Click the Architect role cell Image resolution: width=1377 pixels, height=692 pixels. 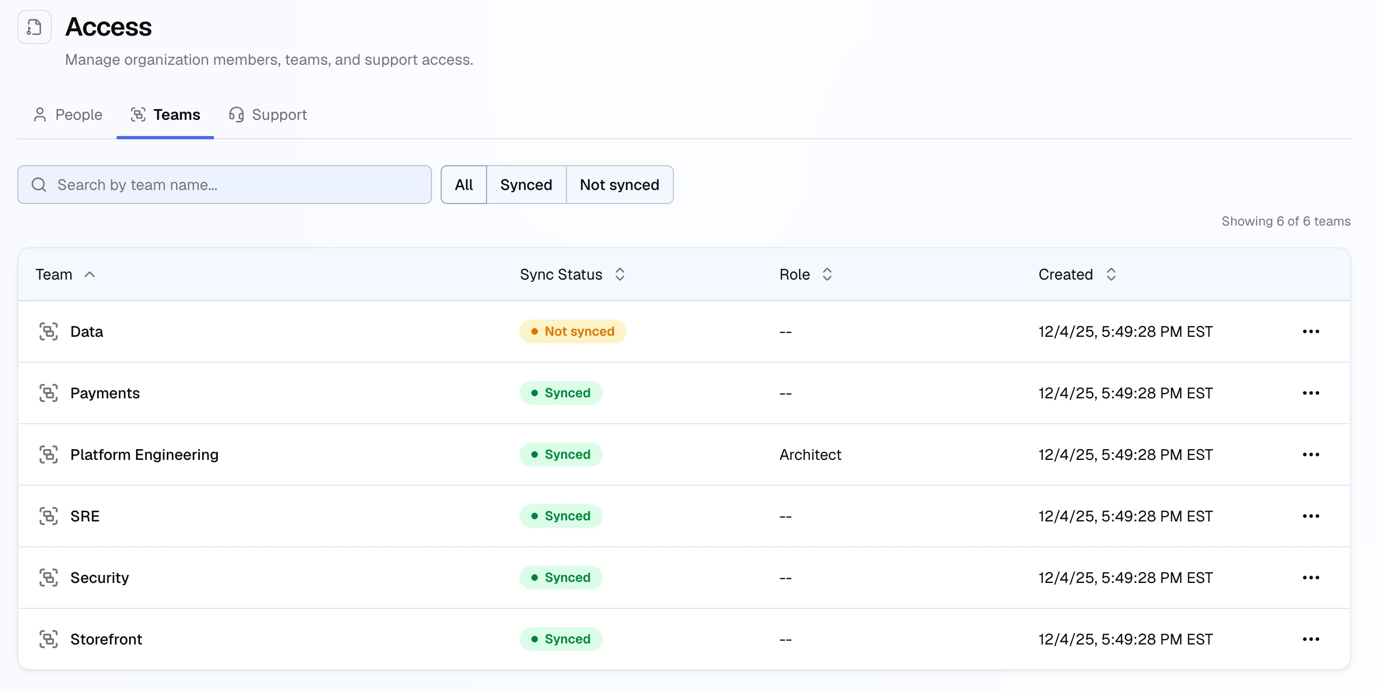pyautogui.click(x=810, y=454)
